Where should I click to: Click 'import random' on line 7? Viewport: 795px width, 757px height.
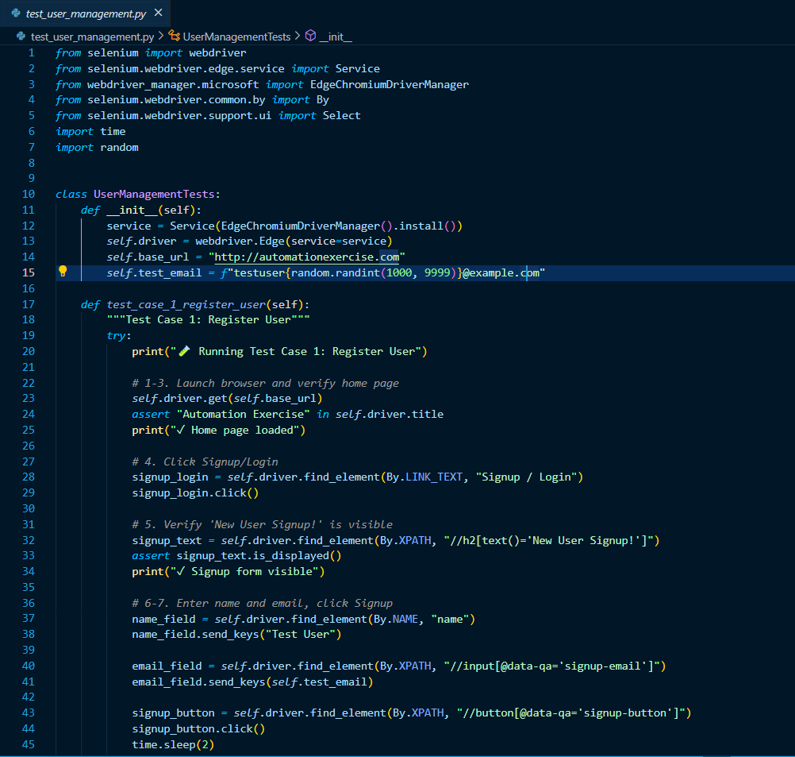(x=97, y=147)
